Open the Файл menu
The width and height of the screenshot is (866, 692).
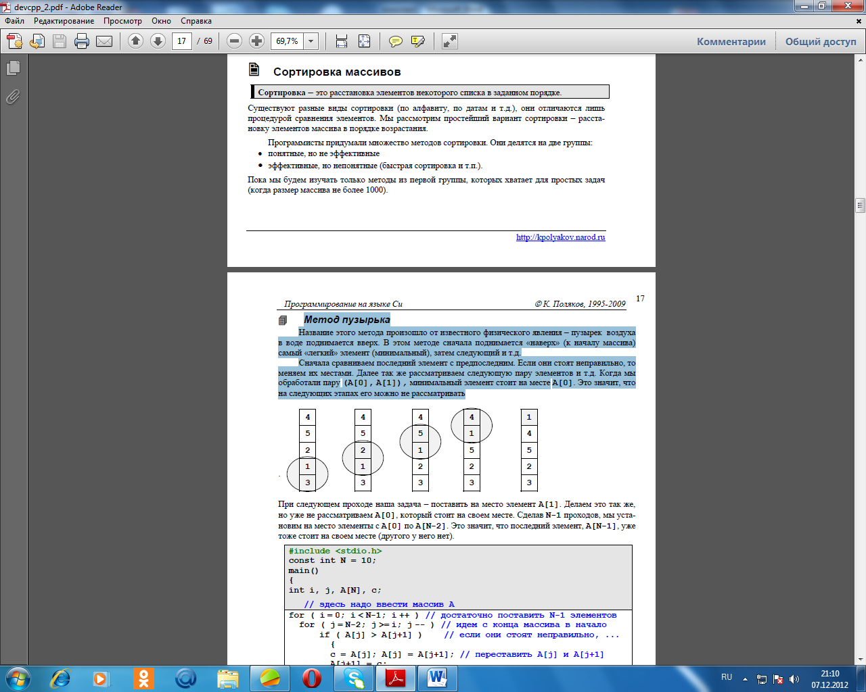click(15, 21)
